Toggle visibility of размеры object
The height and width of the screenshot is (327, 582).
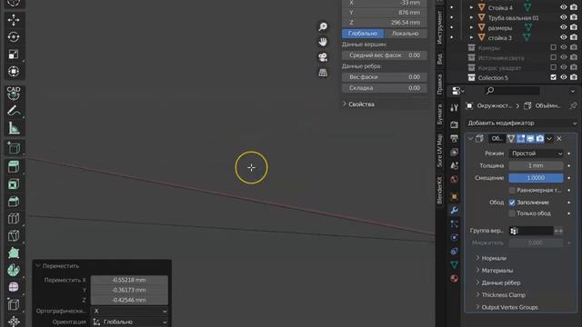pos(564,27)
